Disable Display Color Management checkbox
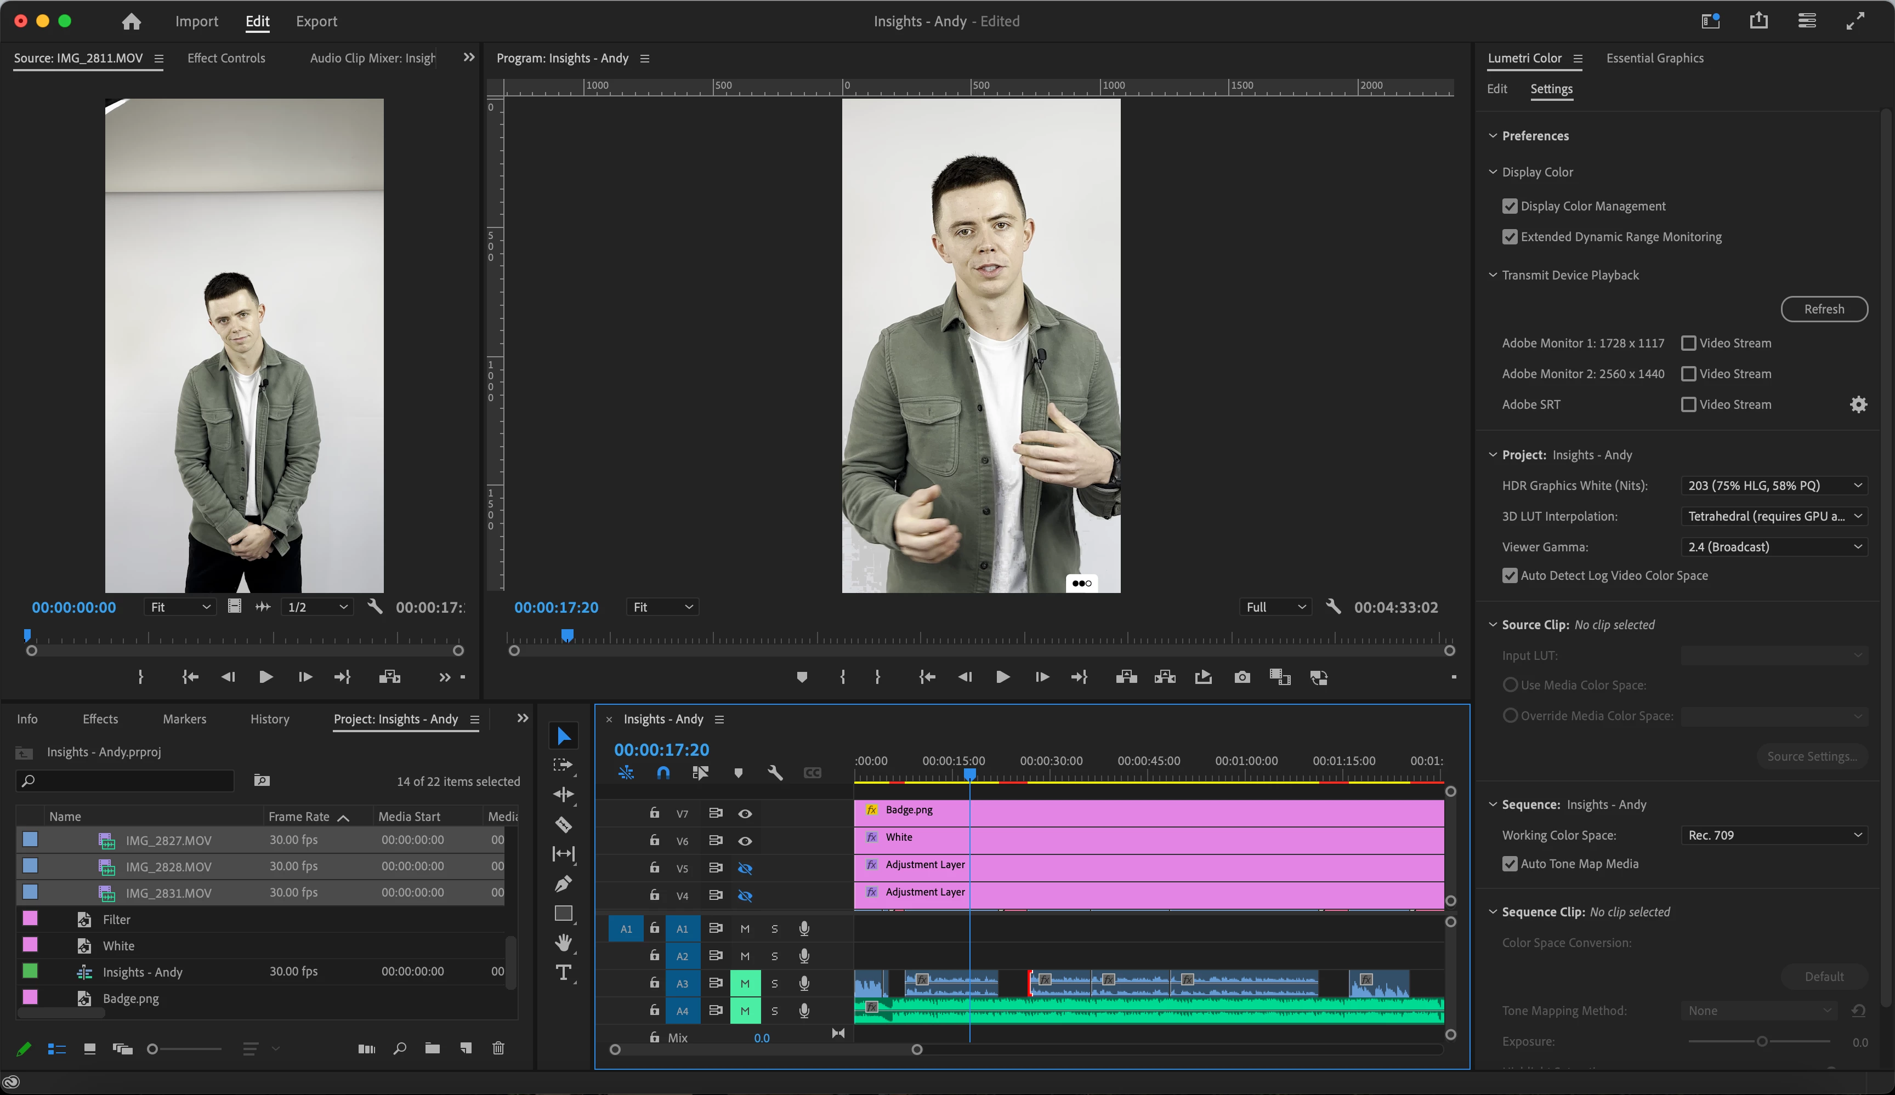 [1509, 206]
